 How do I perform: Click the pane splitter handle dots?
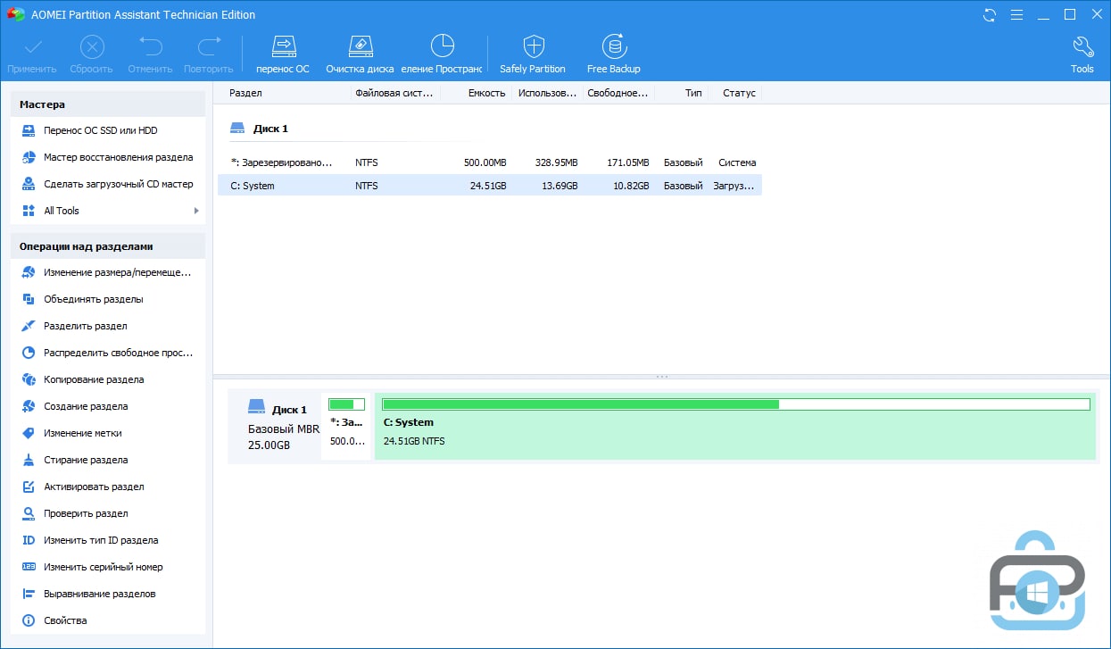661,377
